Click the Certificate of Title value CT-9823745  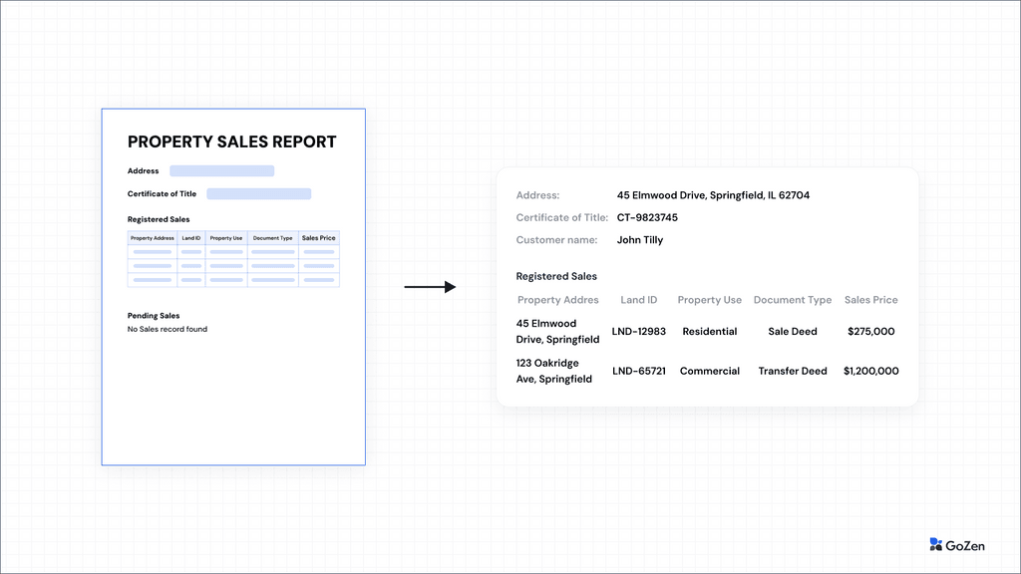tap(645, 217)
